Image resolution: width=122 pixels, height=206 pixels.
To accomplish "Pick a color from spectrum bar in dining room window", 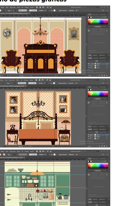I will pos(98,21).
